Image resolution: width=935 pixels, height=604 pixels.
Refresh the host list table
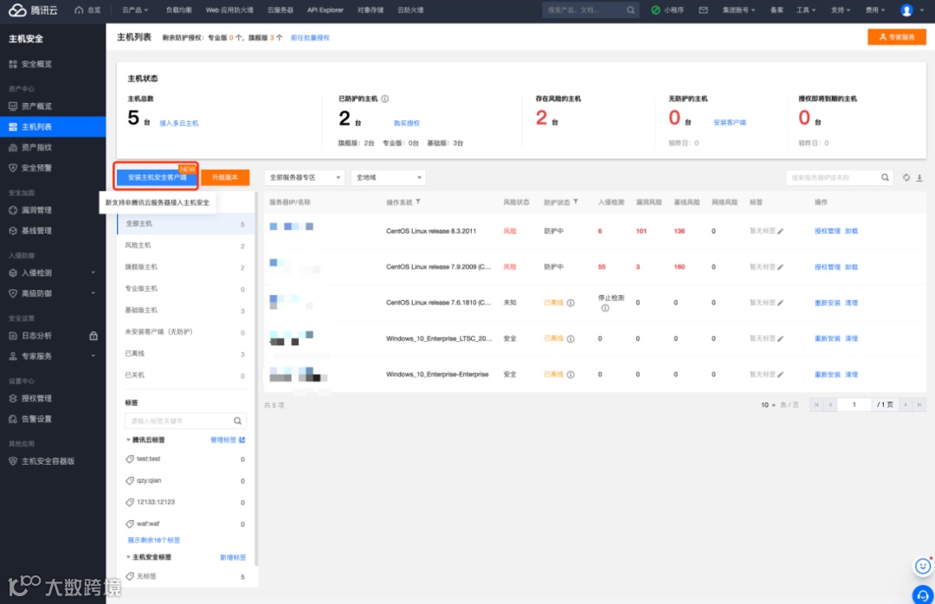906,177
